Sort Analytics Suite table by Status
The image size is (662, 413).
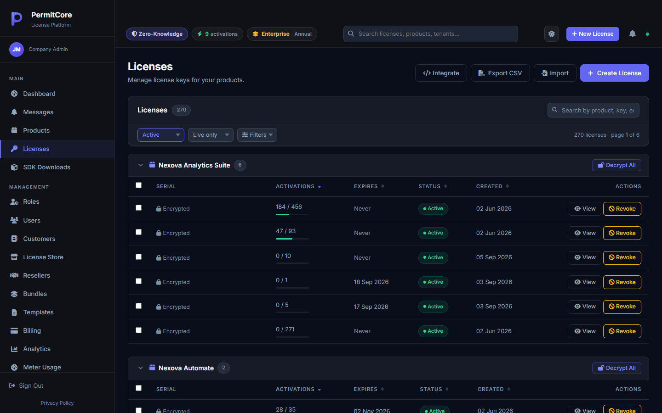pyautogui.click(x=433, y=186)
